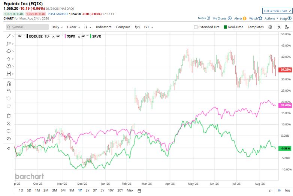This screenshot has height=196, width=293.
Task: Add to My Charts plus icon
Action: click(230, 18)
